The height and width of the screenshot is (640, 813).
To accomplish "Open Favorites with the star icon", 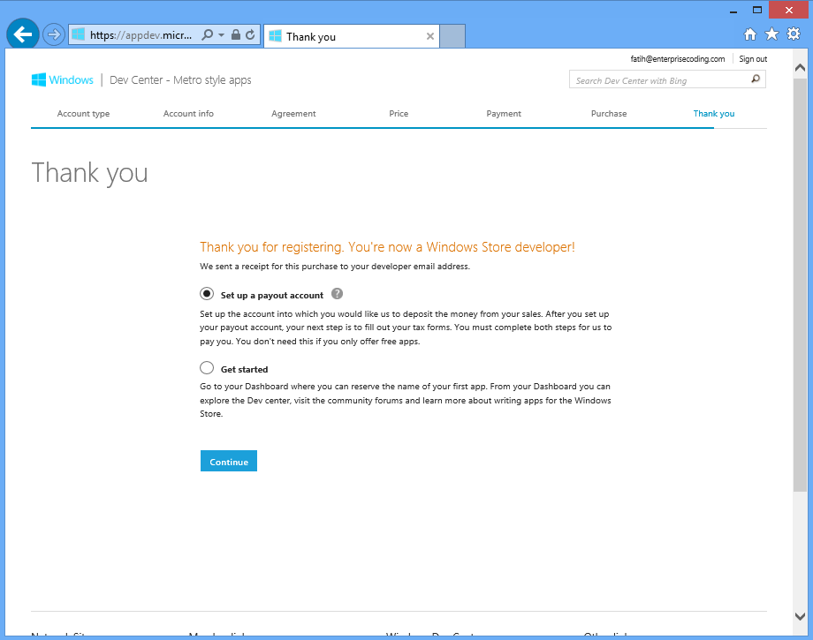I will click(x=771, y=34).
